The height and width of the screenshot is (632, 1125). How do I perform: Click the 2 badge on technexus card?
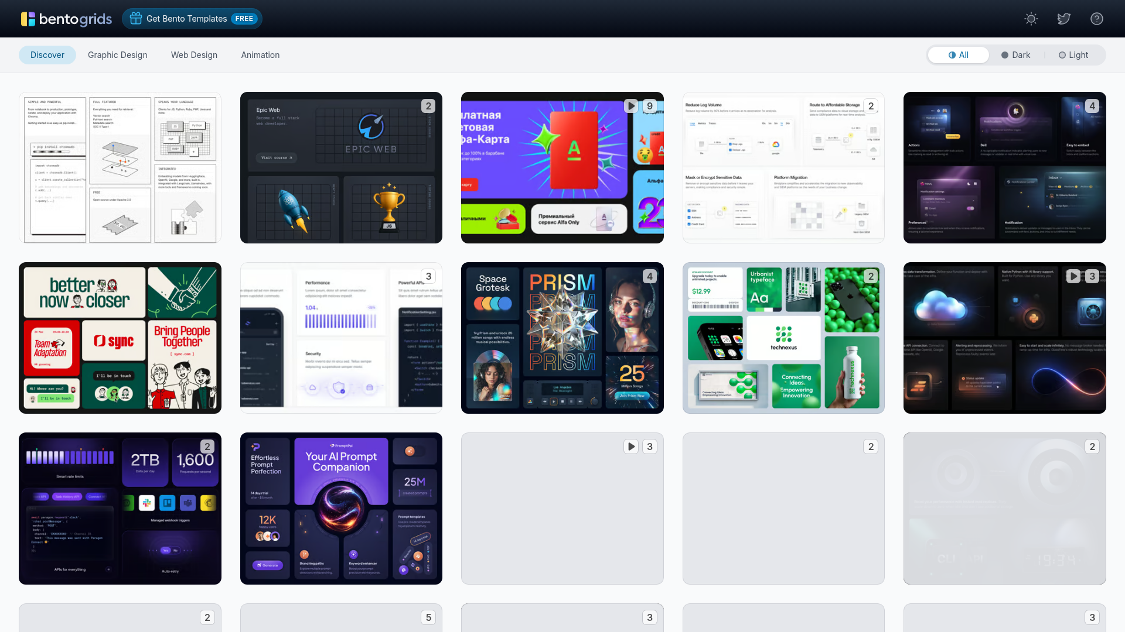pyautogui.click(x=871, y=276)
